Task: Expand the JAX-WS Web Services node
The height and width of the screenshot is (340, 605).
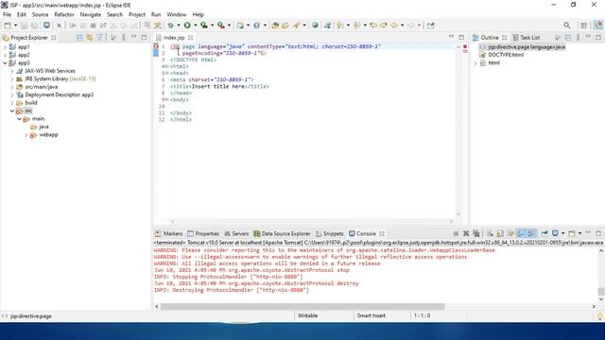Action: point(12,71)
